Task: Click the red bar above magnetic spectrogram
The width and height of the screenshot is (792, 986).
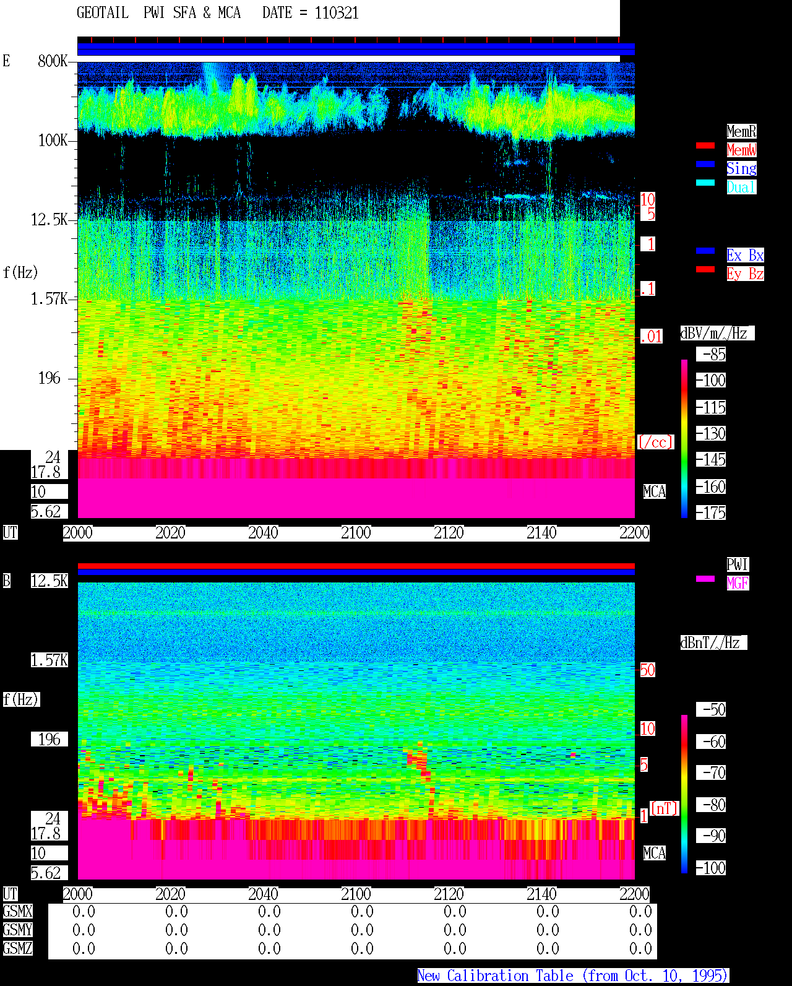Action: (356, 566)
